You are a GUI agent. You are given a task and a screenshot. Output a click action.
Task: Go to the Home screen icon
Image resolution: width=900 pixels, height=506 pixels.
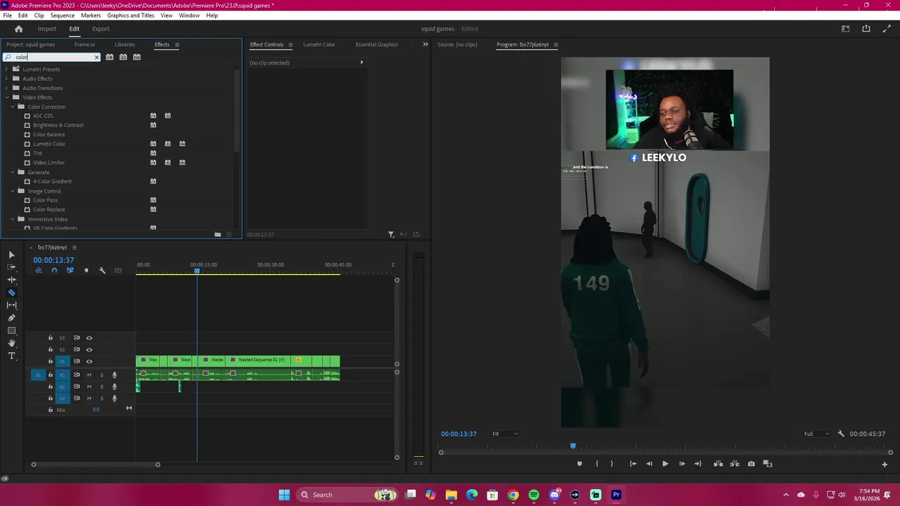point(19,29)
